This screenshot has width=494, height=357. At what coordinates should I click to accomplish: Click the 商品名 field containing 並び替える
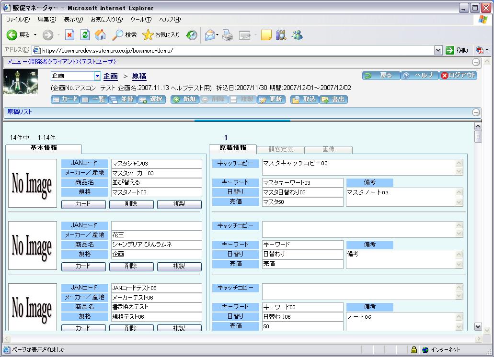point(156,182)
